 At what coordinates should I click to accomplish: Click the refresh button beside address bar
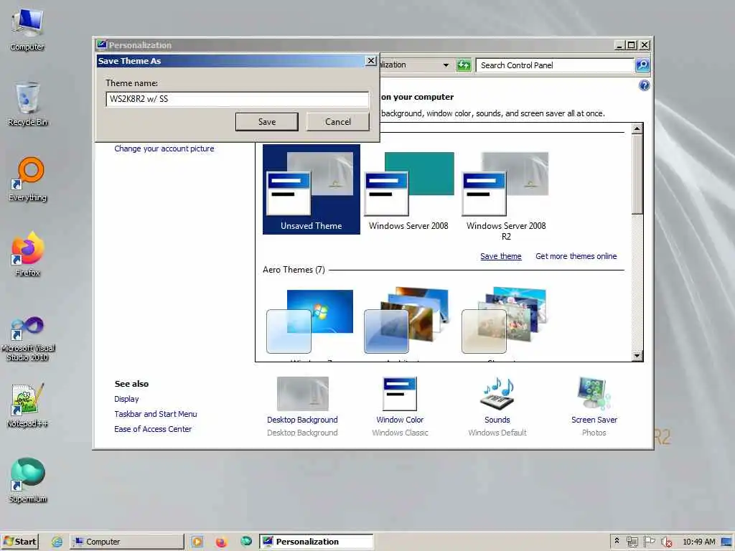tap(464, 65)
